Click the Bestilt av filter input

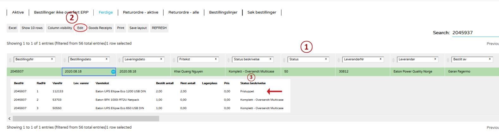pyautogui.click(x=472, y=59)
